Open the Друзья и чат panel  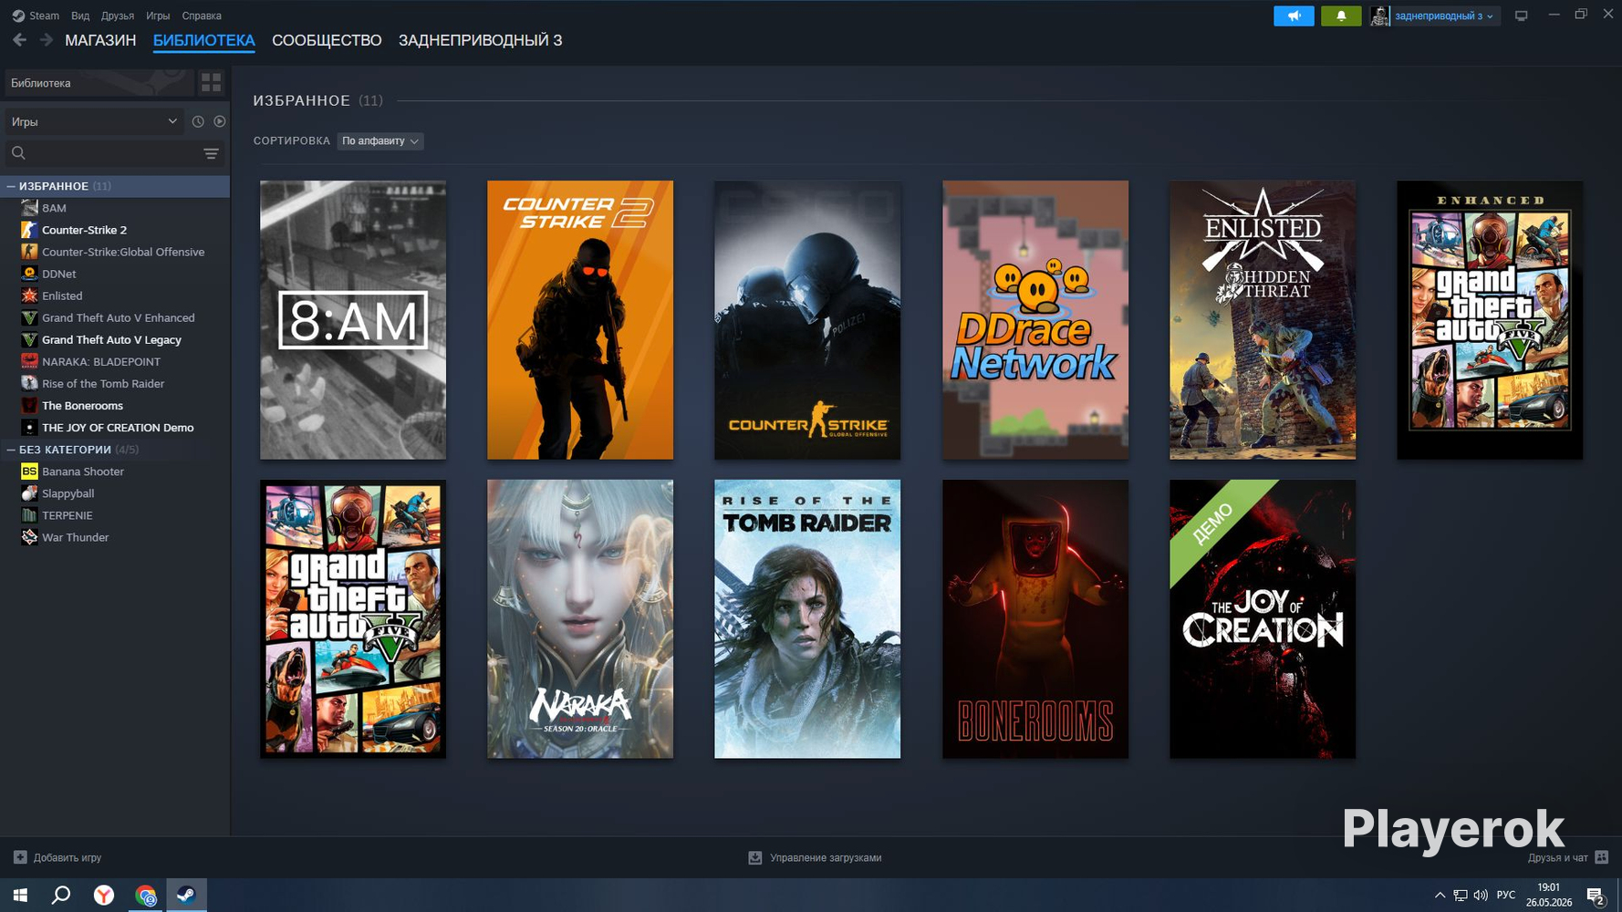pyautogui.click(x=1568, y=857)
